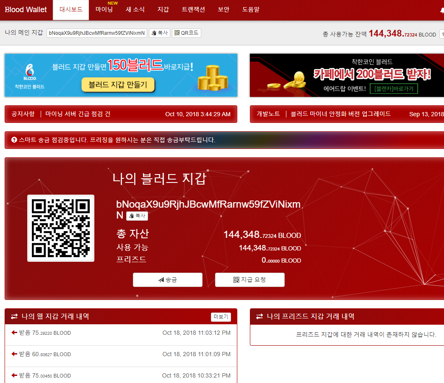Click the question mark icon in alert bar

[14, 140]
